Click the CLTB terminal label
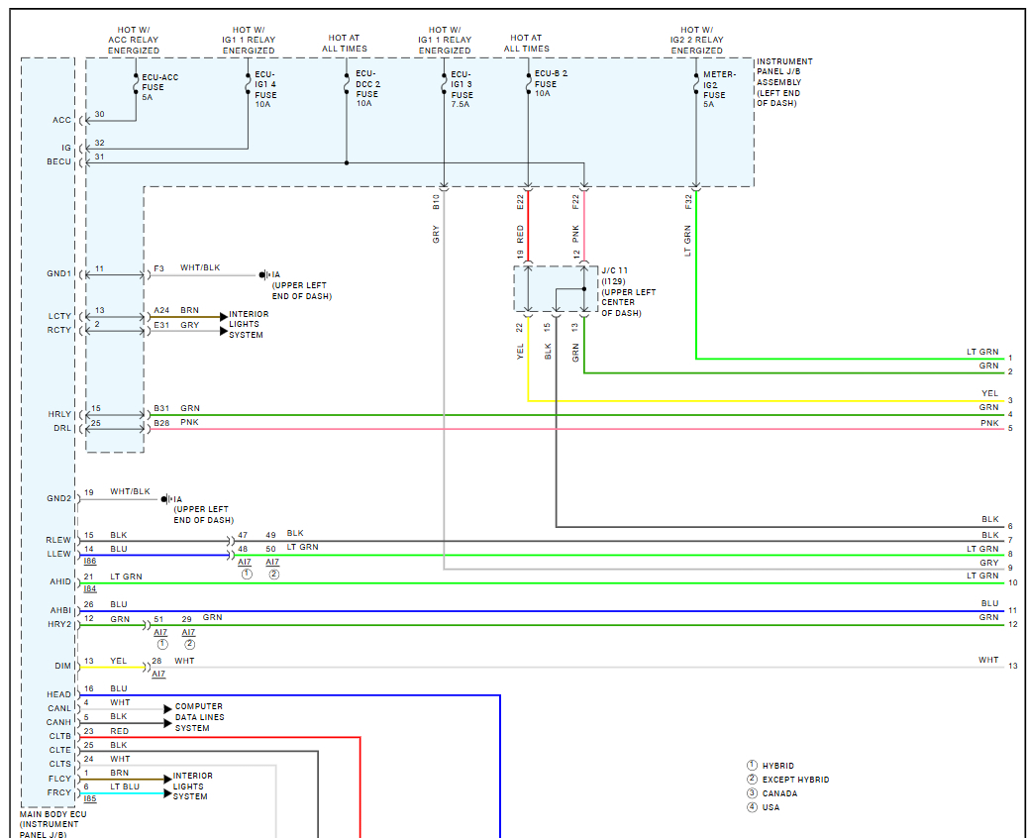1027x838 pixels. (x=60, y=736)
